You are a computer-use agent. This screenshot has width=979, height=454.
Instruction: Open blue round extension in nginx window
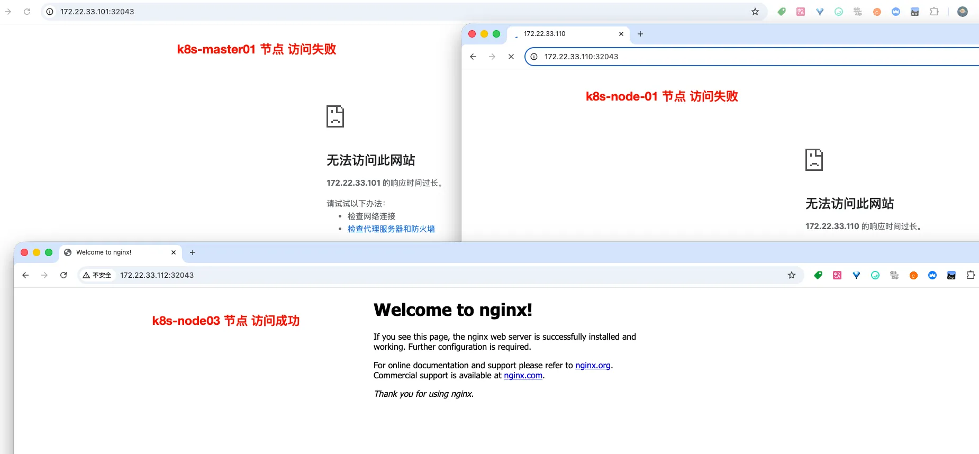tap(932, 275)
